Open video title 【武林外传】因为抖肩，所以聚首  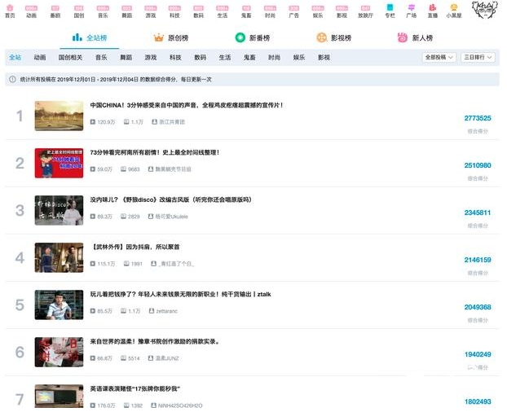click(x=135, y=247)
